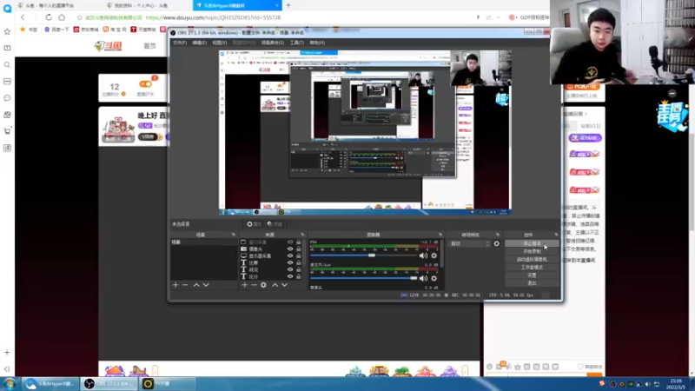
Task: Click 退出 exit button in OBS
Action: coord(532,283)
